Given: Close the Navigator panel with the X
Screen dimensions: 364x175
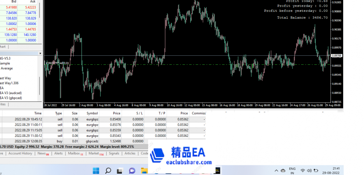Looking at the screenshot, I should (x=40, y=53).
